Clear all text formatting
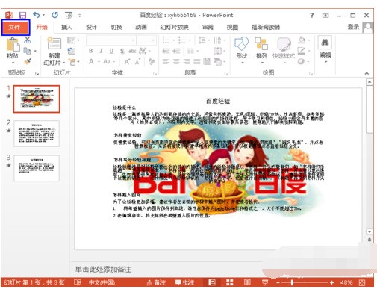Viewport: 377px width, 289px height. pos(152,61)
